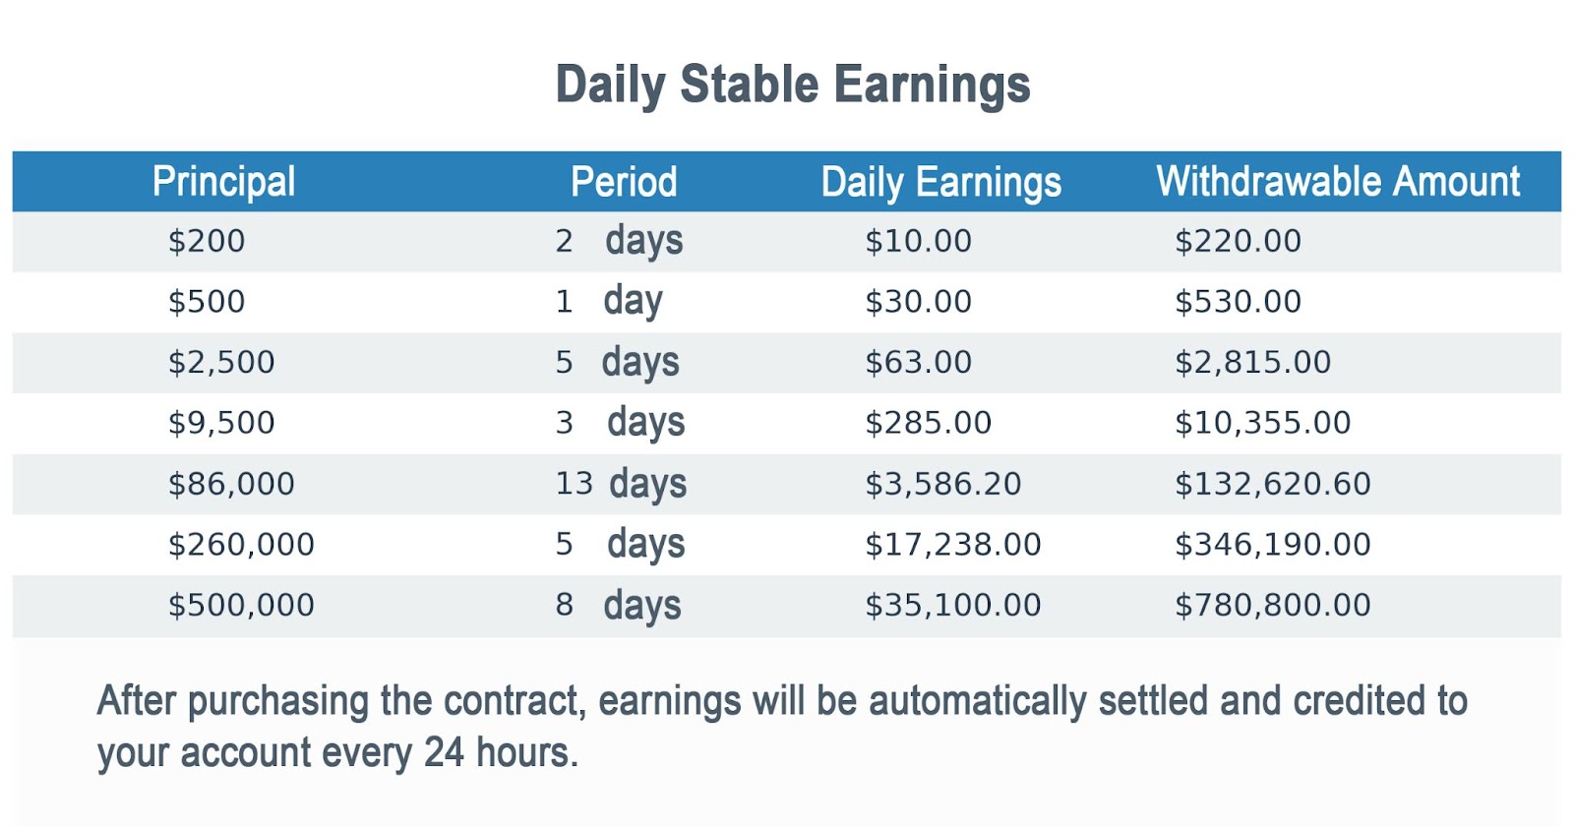Click the $35,100.00 daily earnings value
The height and width of the screenshot is (826, 1574).
coord(952,606)
